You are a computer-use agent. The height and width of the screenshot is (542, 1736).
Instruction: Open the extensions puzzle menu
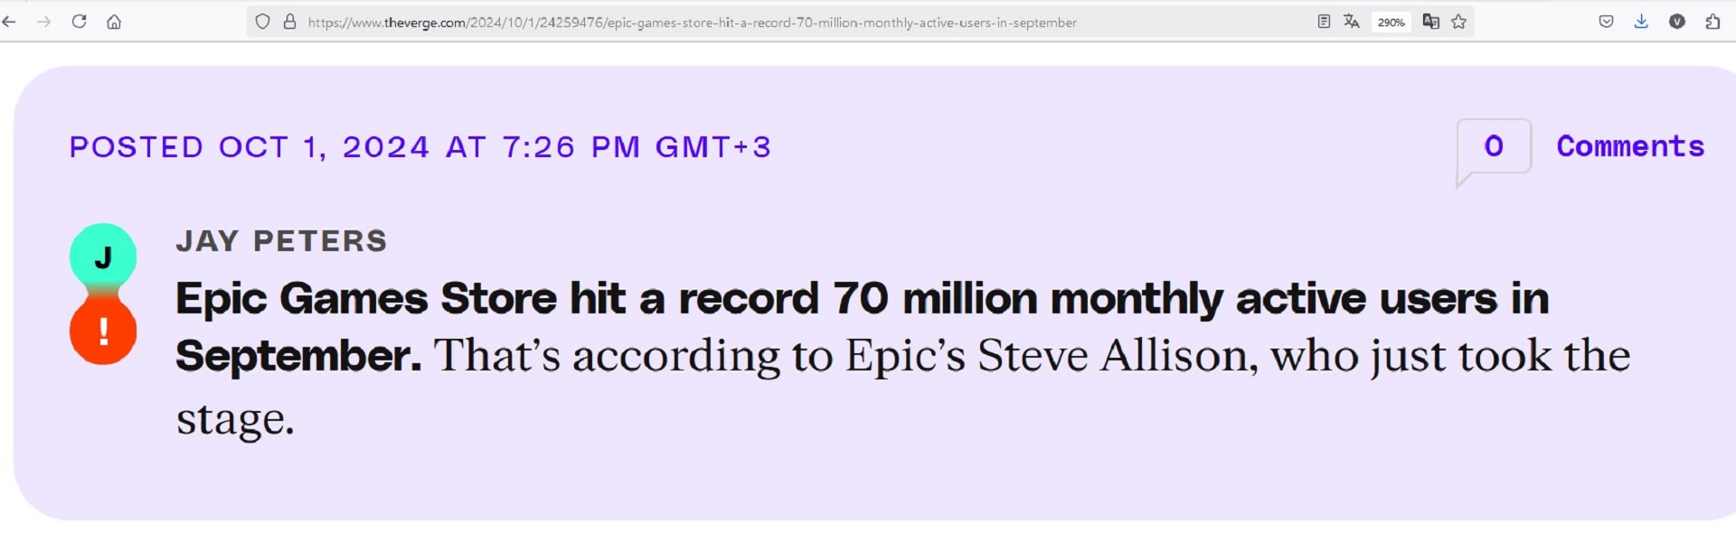(x=1712, y=22)
